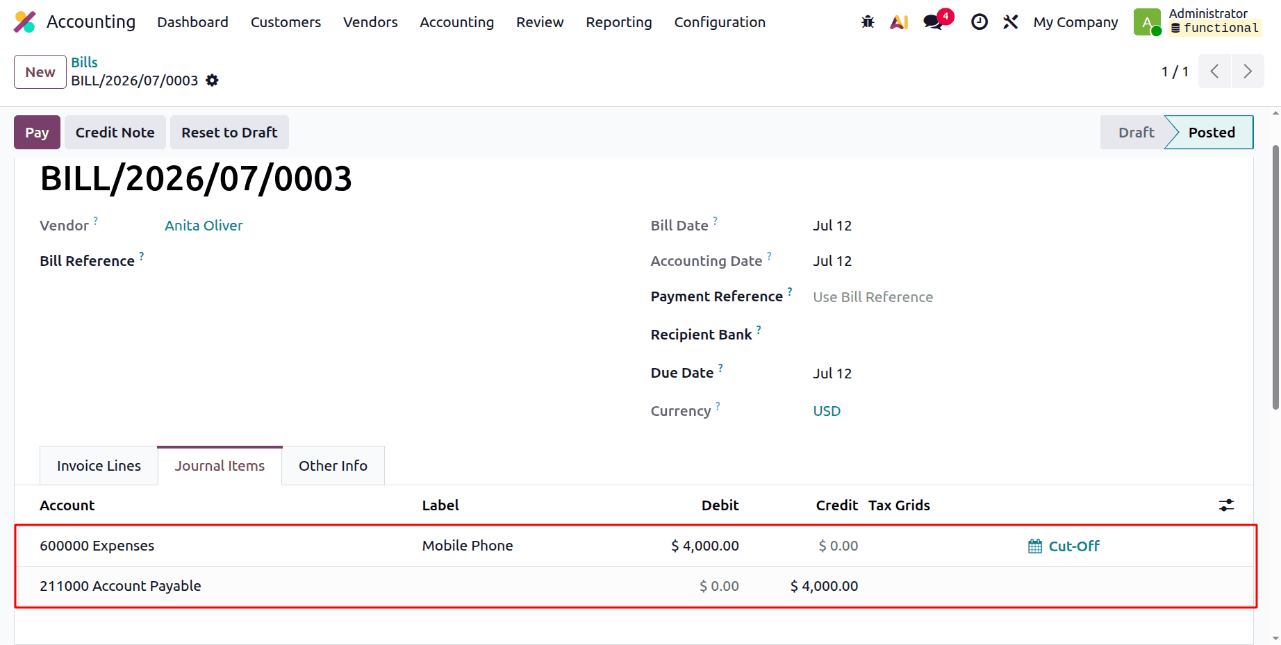Click the $ 4,000.00 credit cell
1281x645 pixels.
point(824,587)
